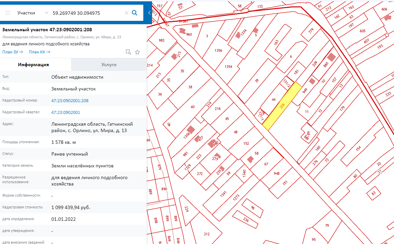Click parcel label 181 on the map

click(296, 72)
